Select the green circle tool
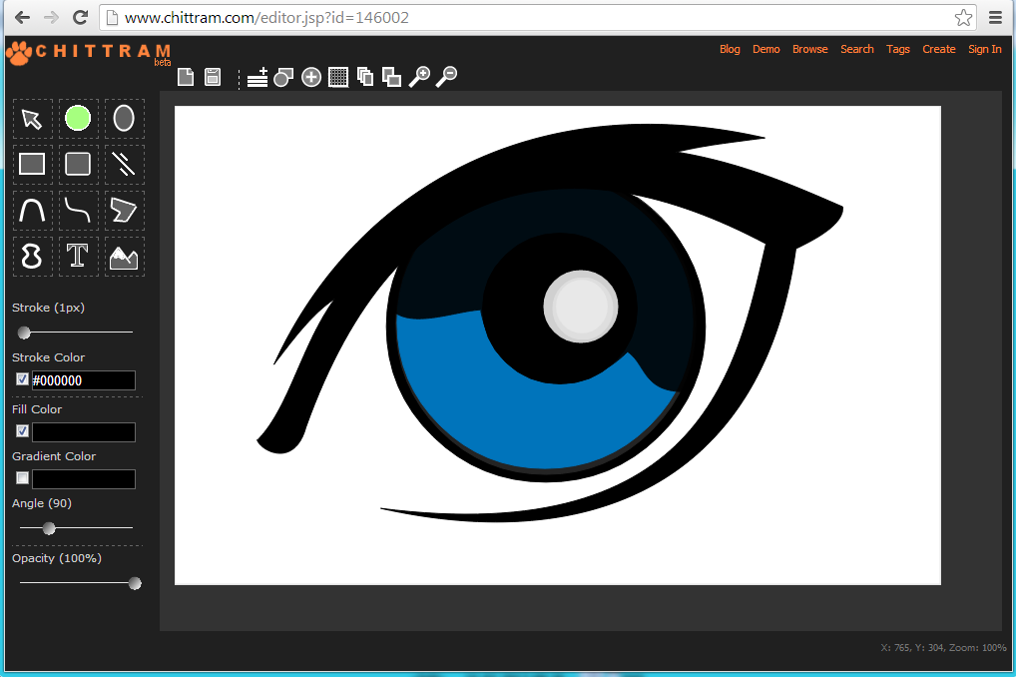 (78, 119)
